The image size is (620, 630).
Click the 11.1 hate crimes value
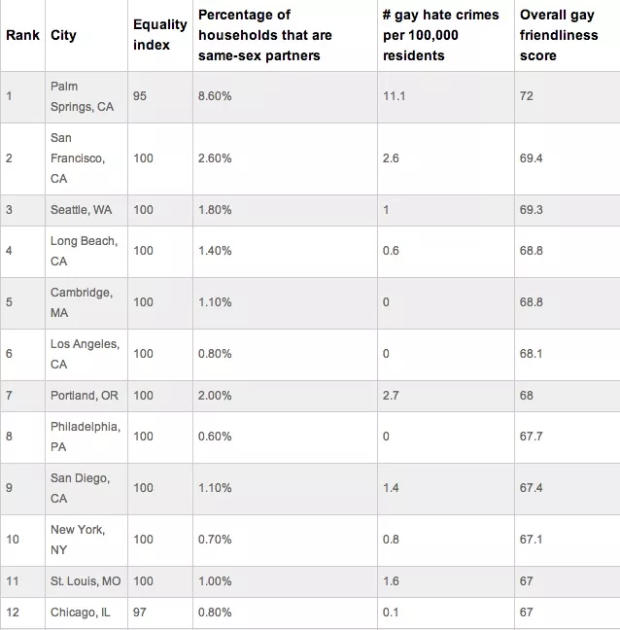(394, 96)
